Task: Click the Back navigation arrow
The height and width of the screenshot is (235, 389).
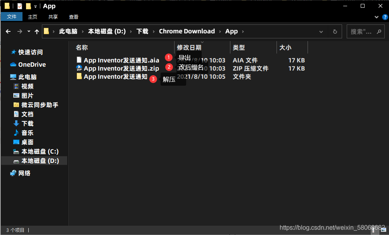Action: [8, 31]
